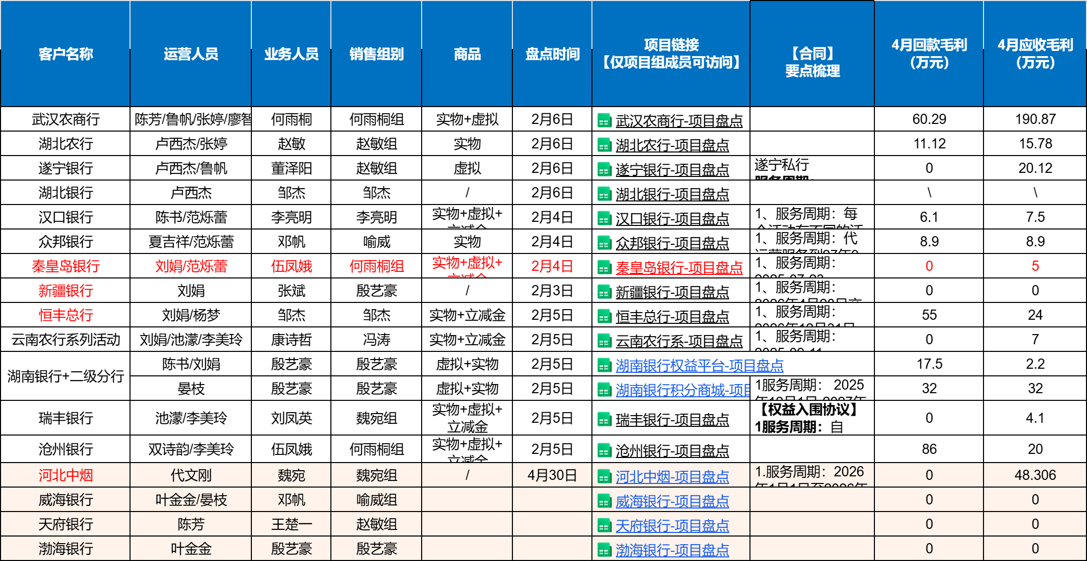1087x561 pixels.
Task: Select the 【合同】要点梳理 column header
Action: pyautogui.click(x=812, y=54)
